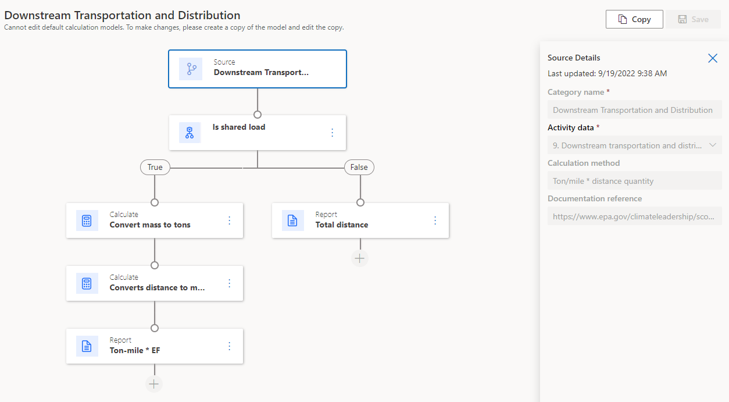This screenshot has width=729, height=402.
Task: Click the Documentation reference label
Action: coord(595,198)
